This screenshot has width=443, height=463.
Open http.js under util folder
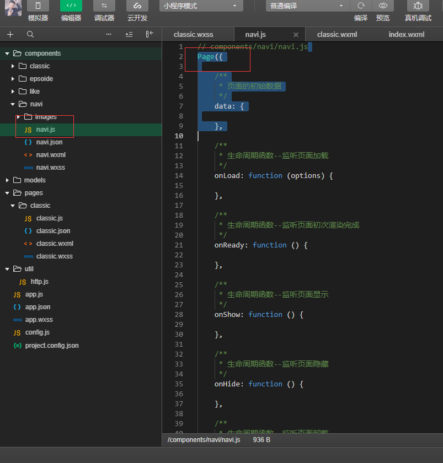point(40,282)
